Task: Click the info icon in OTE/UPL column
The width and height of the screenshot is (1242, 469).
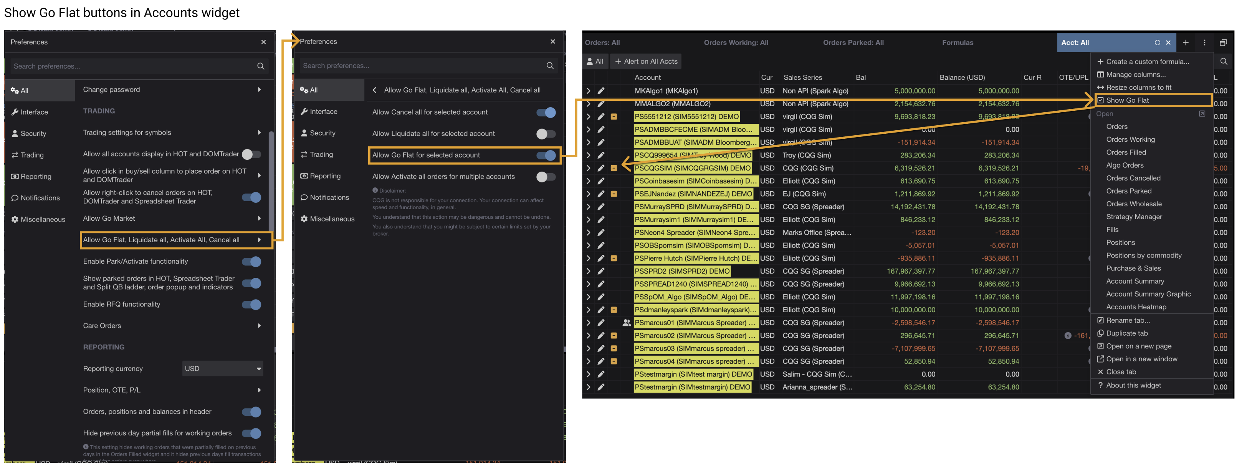Action: point(1067,336)
